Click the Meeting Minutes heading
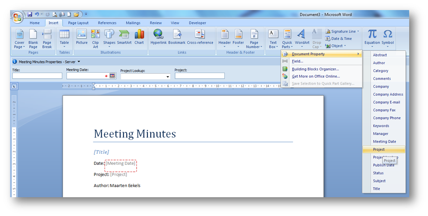This screenshot has height=216, width=428. pyautogui.click(x=135, y=134)
